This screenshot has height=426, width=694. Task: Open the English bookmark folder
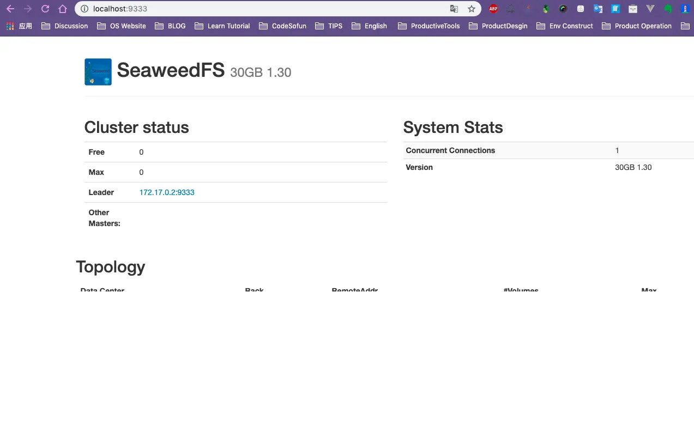click(x=369, y=26)
